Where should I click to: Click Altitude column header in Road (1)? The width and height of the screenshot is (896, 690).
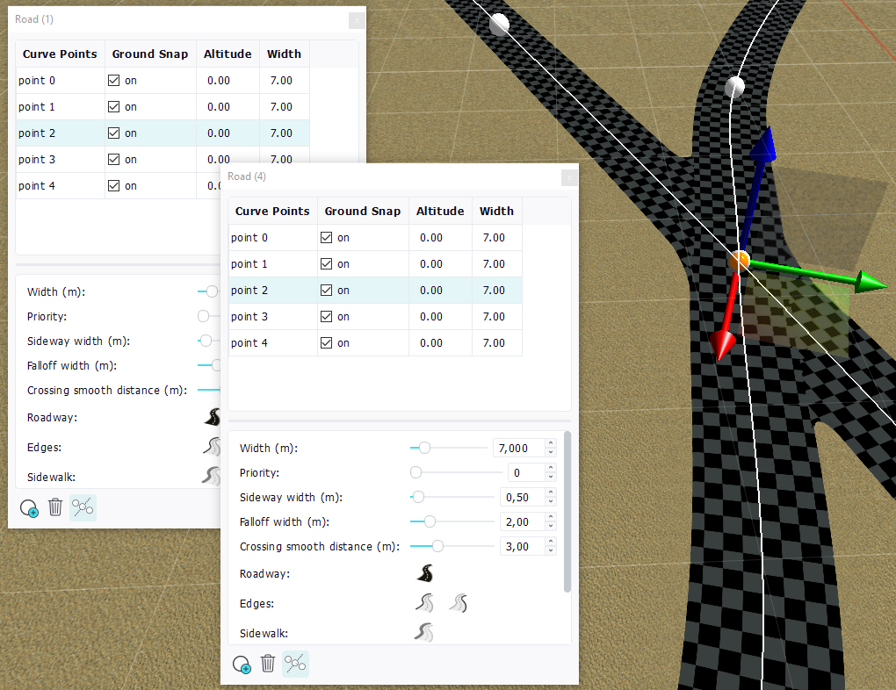tap(228, 54)
